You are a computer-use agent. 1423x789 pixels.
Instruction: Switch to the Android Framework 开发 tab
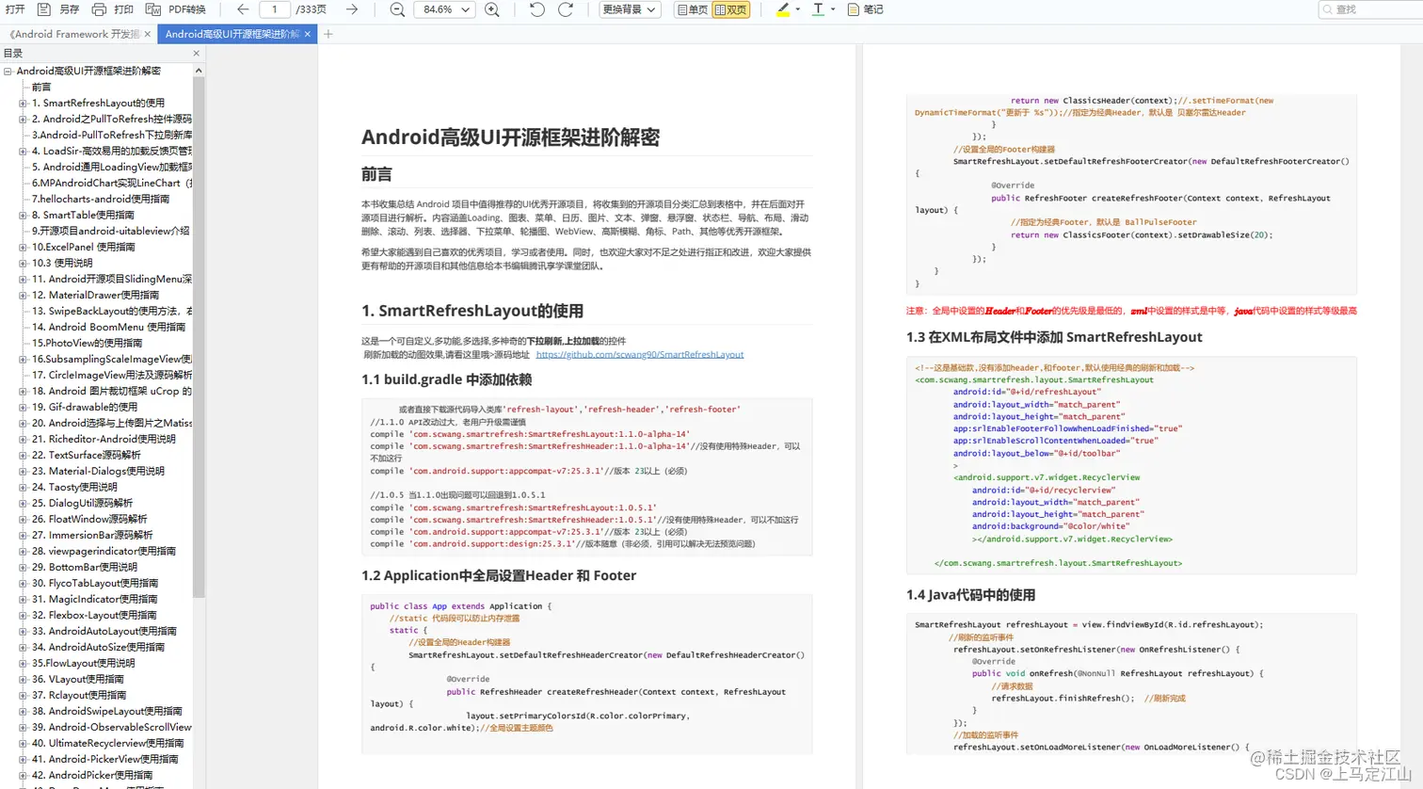click(77, 34)
